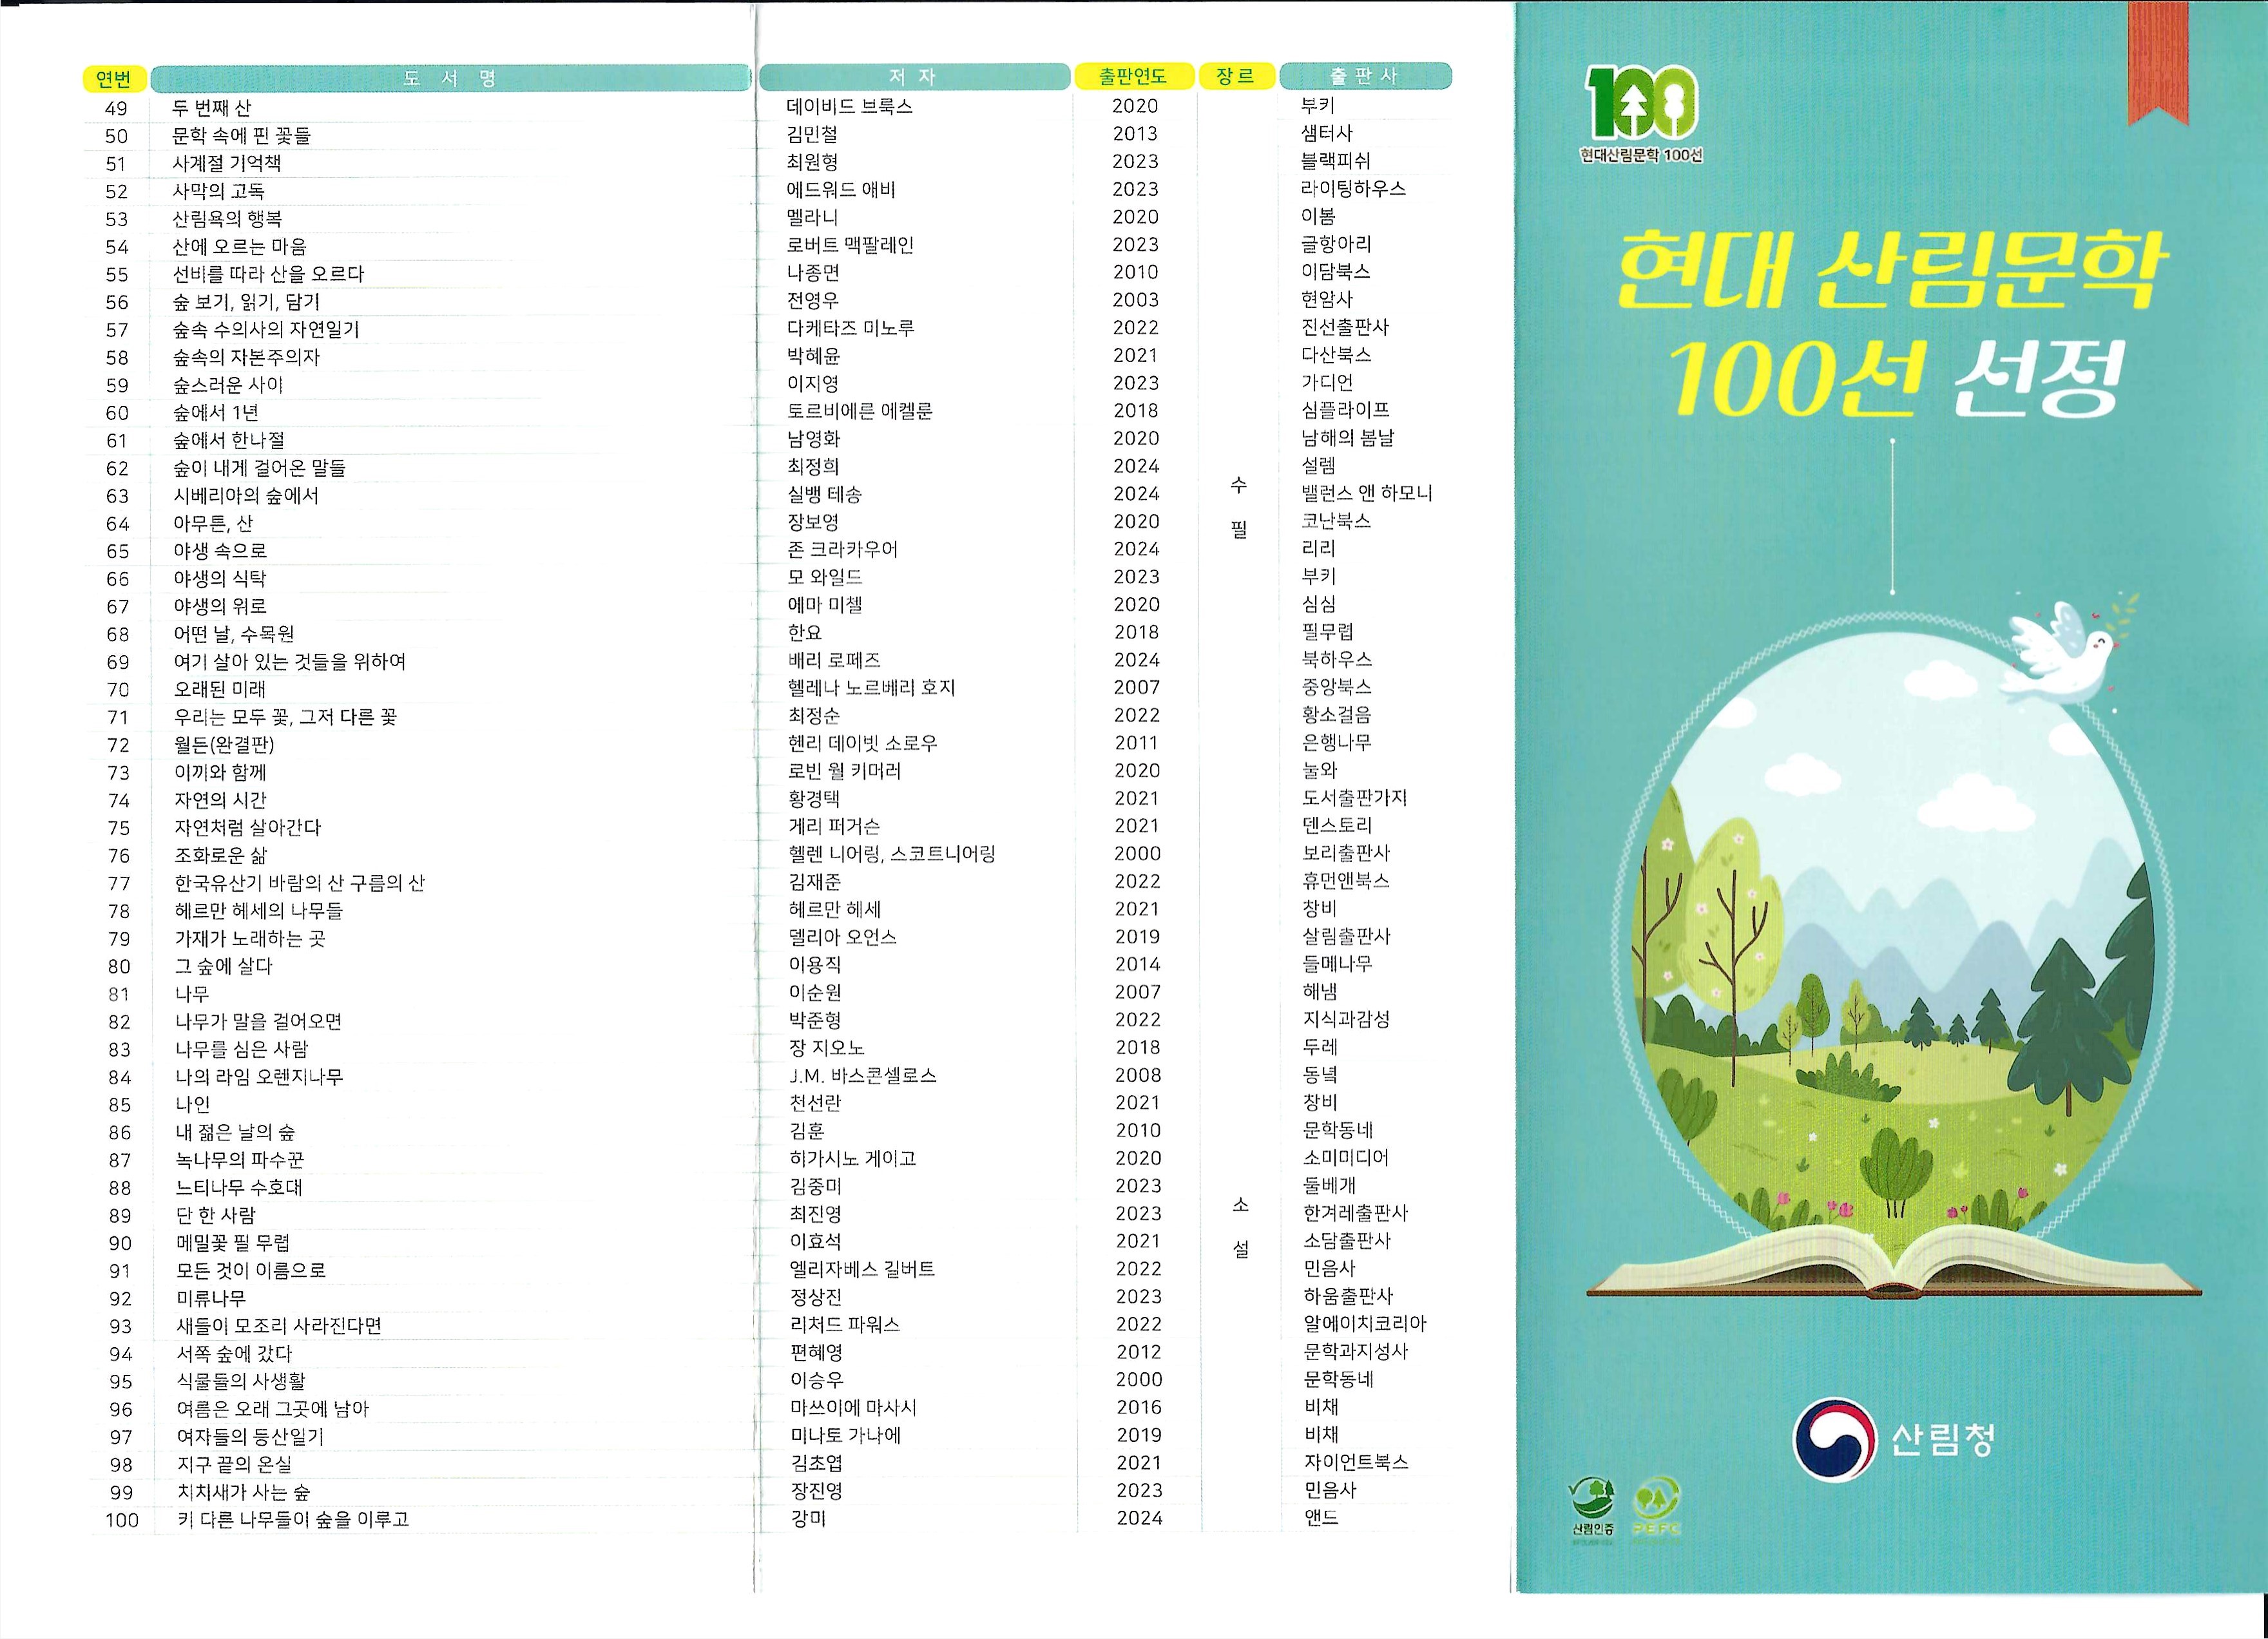This screenshot has height=1639, width=2268.
Task: Select book title 녹나무의 파수꾼
Action: pyautogui.click(x=240, y=1160)
